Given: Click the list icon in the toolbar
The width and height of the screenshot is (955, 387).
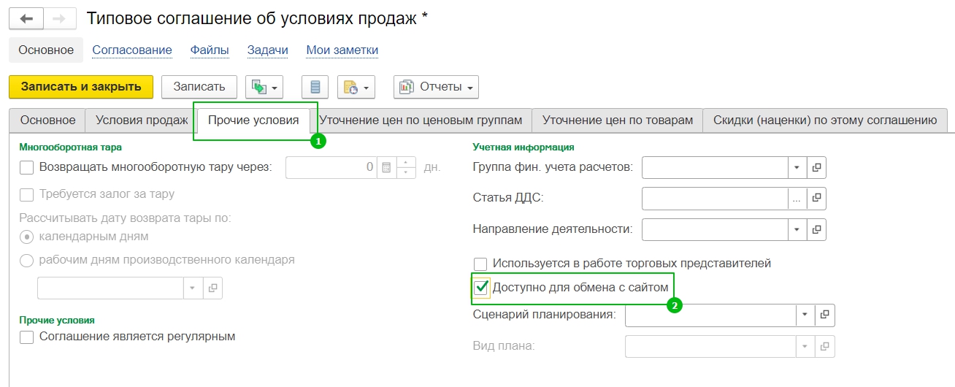Looking at the screenshot, I should pyautogui.click(x=315, y=87).
